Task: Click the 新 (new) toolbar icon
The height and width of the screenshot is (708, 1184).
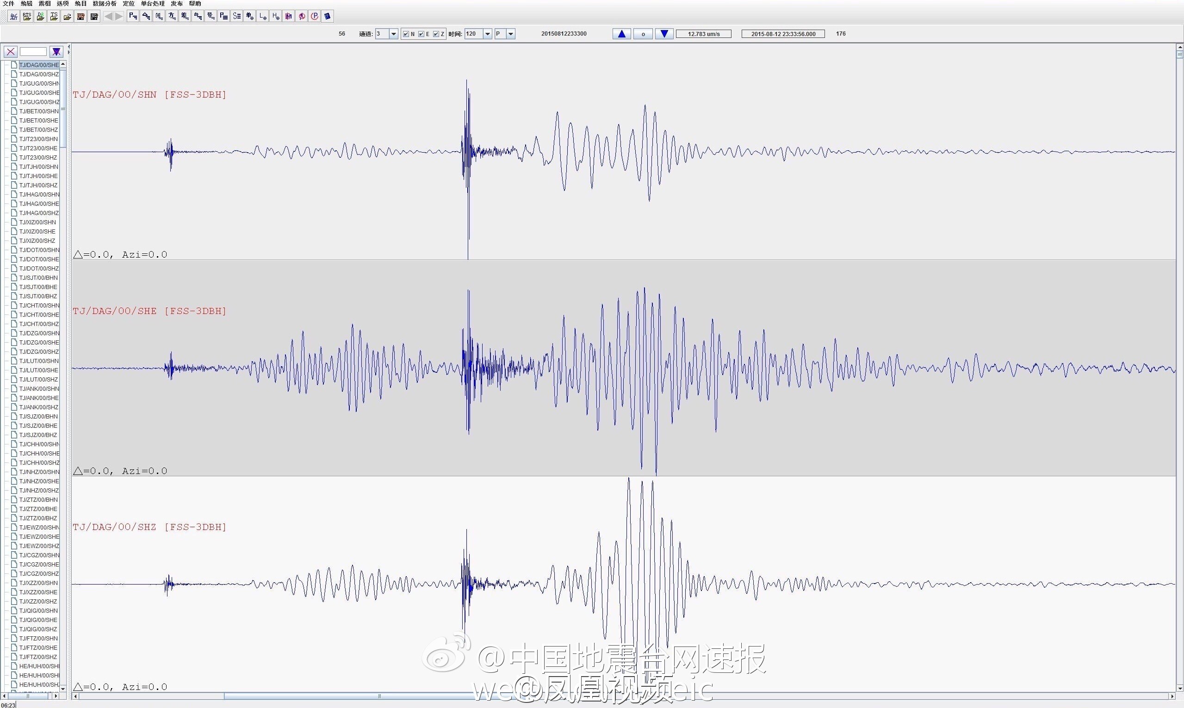Action: coord(14,16)
